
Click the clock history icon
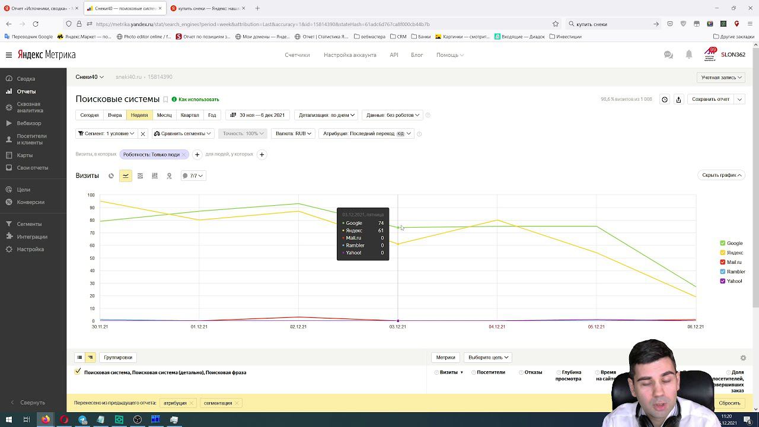click(x=665, y=99)
